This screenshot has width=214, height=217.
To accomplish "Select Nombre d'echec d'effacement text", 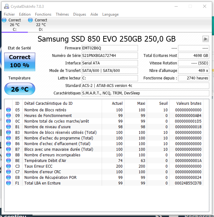I will coord(57,144).
